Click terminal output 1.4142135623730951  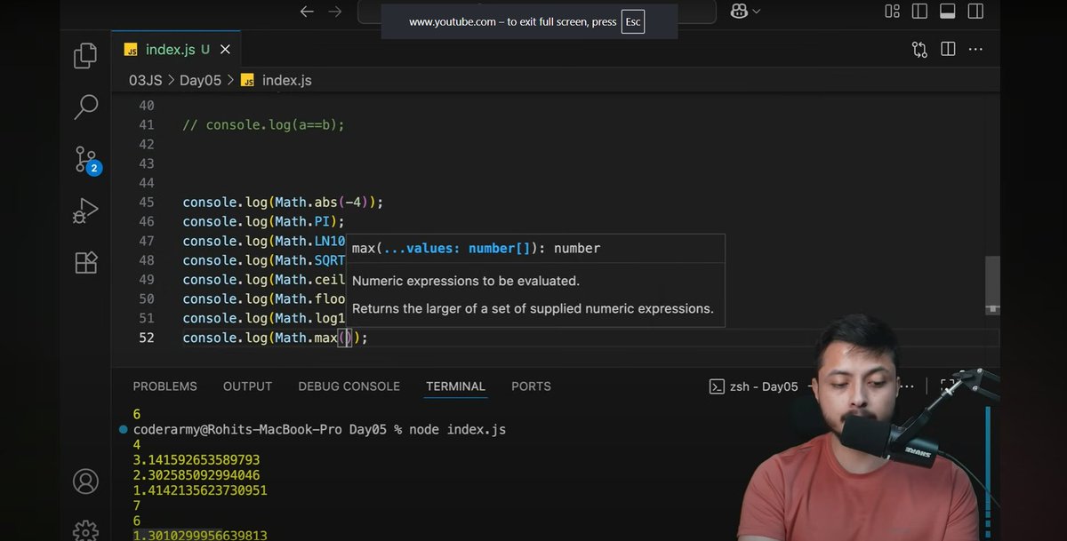[200, 490]
